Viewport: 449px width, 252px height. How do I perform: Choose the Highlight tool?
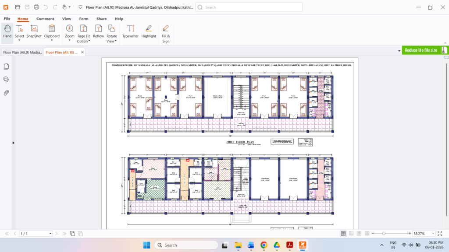[x=149, y=31]
